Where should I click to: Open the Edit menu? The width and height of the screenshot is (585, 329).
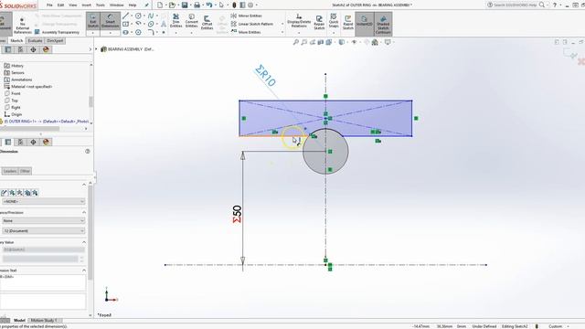pos(60,5)
